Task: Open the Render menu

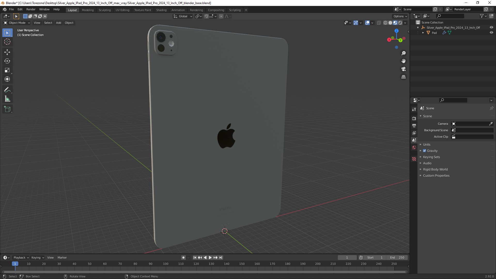Action: [x=31, y=9]
